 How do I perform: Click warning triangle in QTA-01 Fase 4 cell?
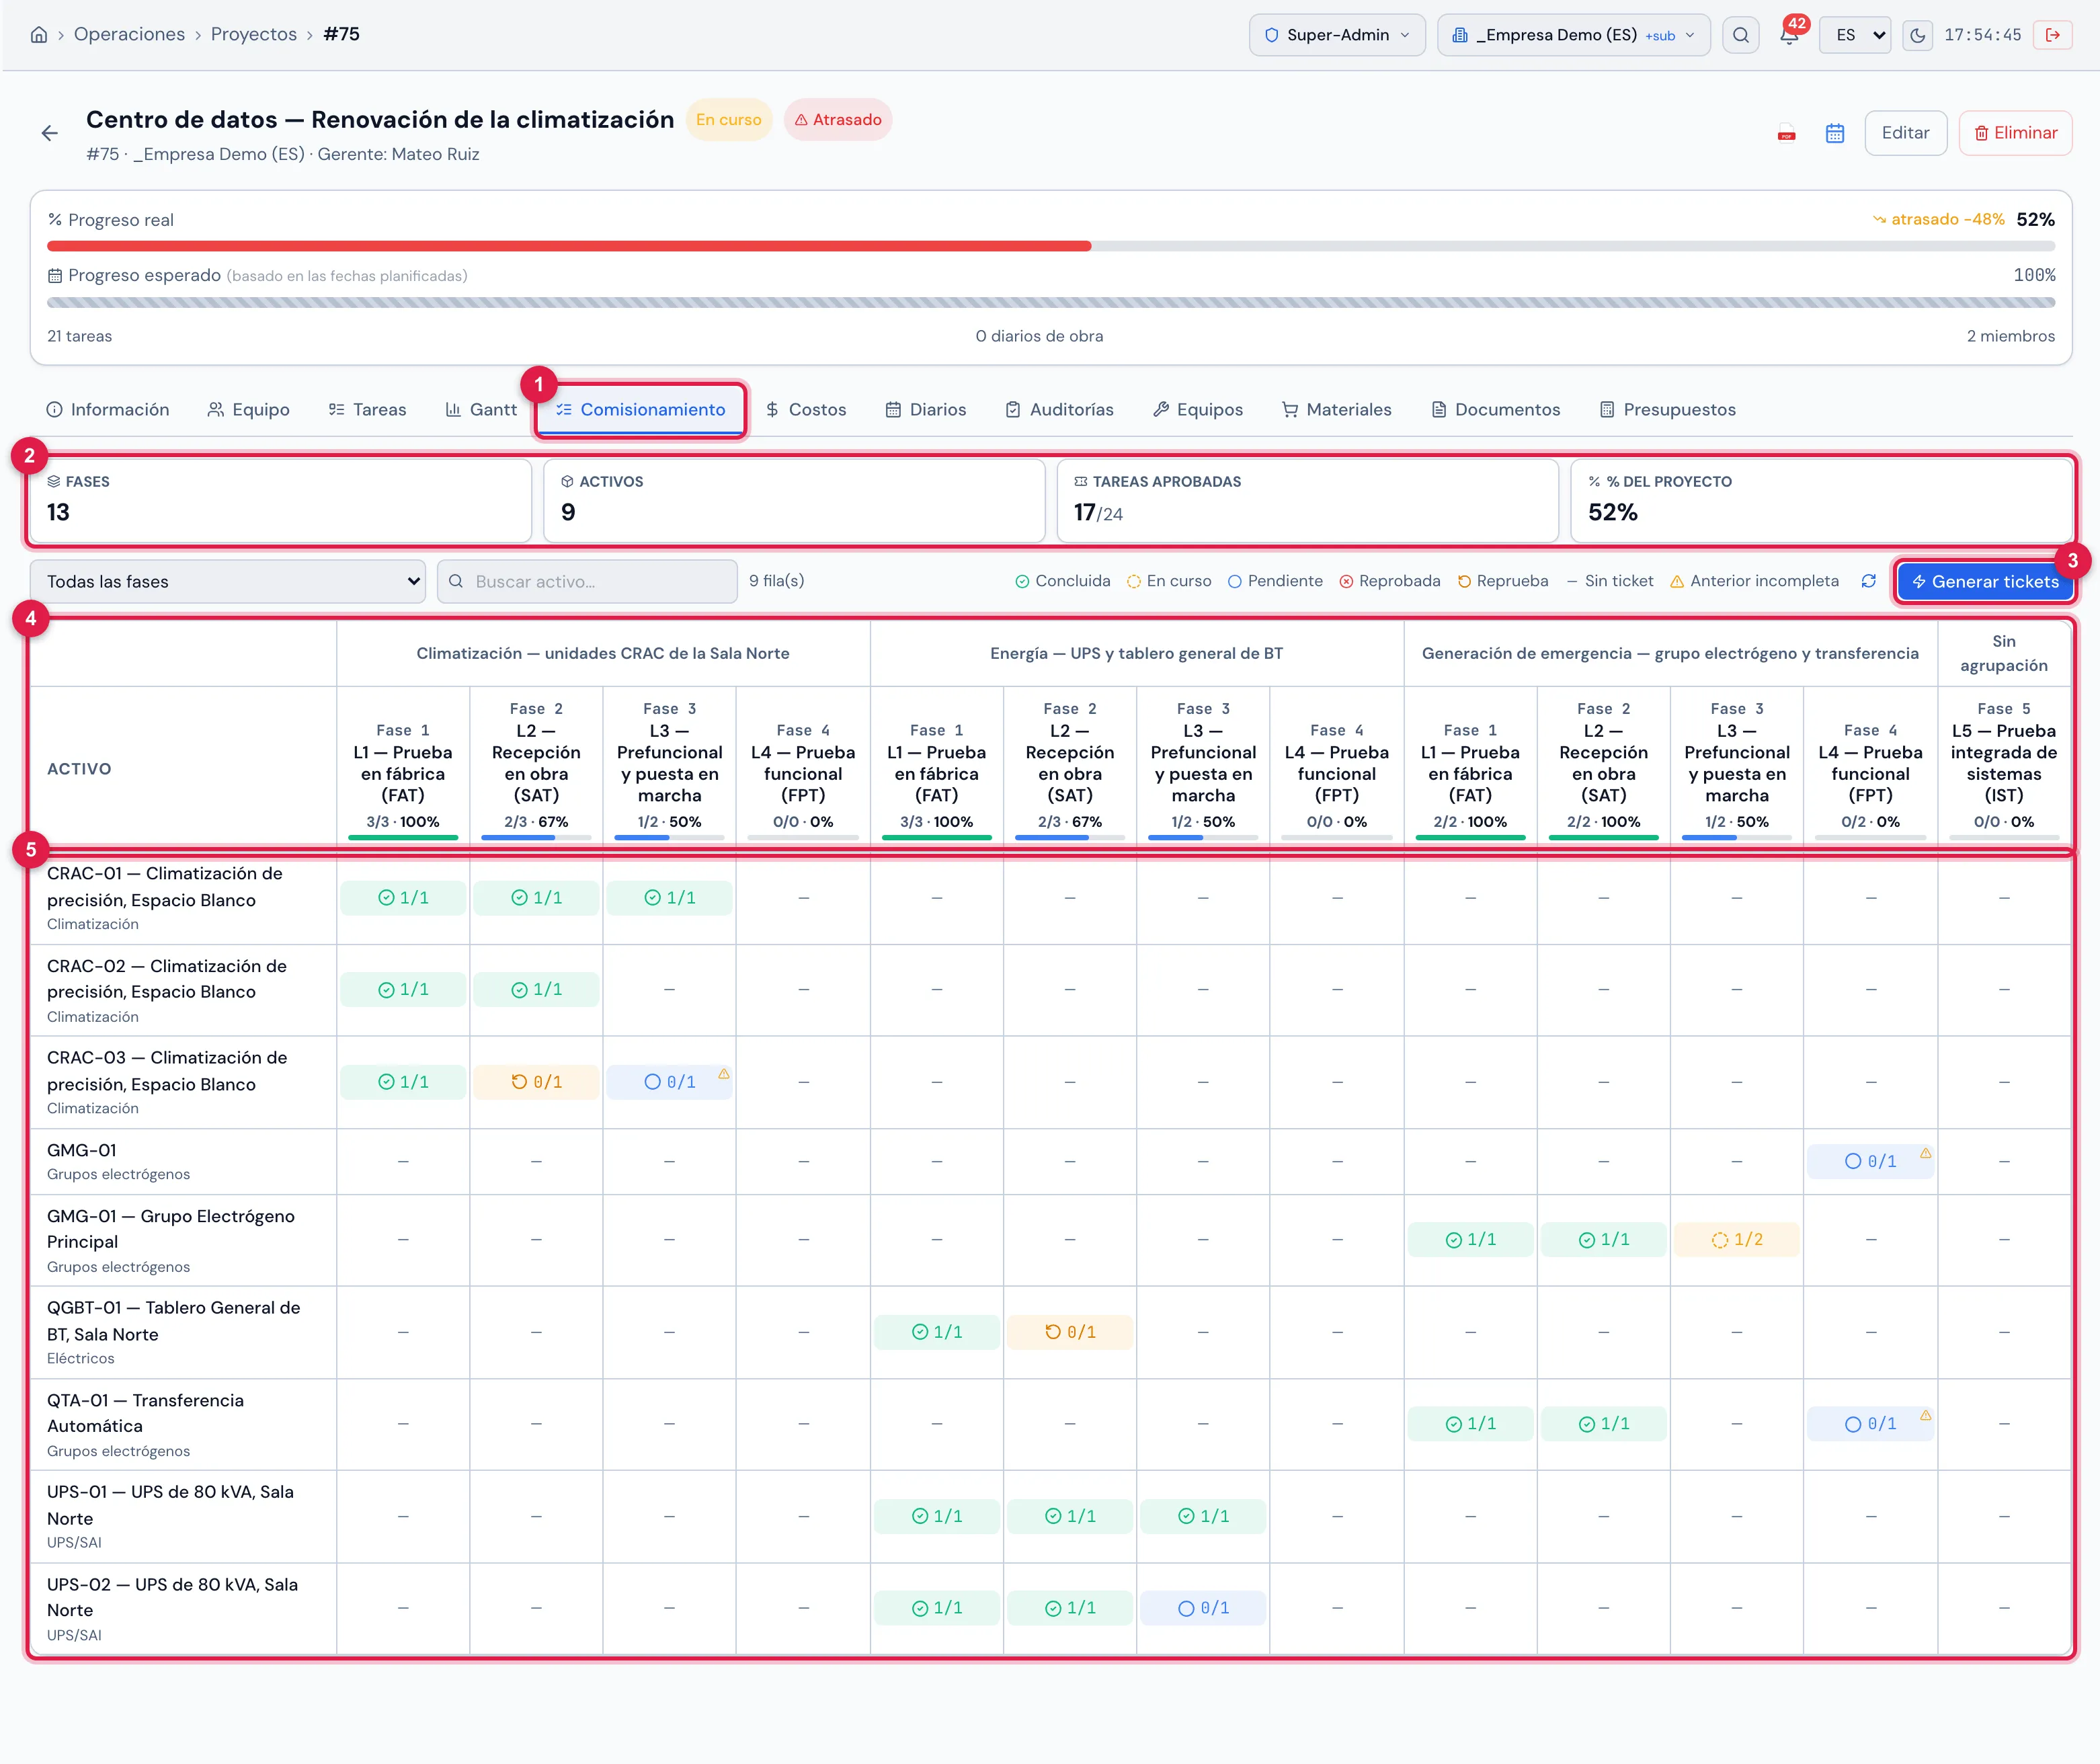click(1925, 1415)
